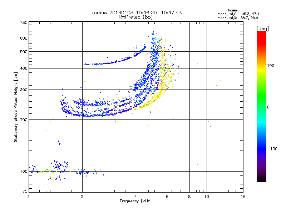This screenshot has height=214, width=286.
Task: Click the y-axis '600' tick label
Action: [x=24, y=38]
